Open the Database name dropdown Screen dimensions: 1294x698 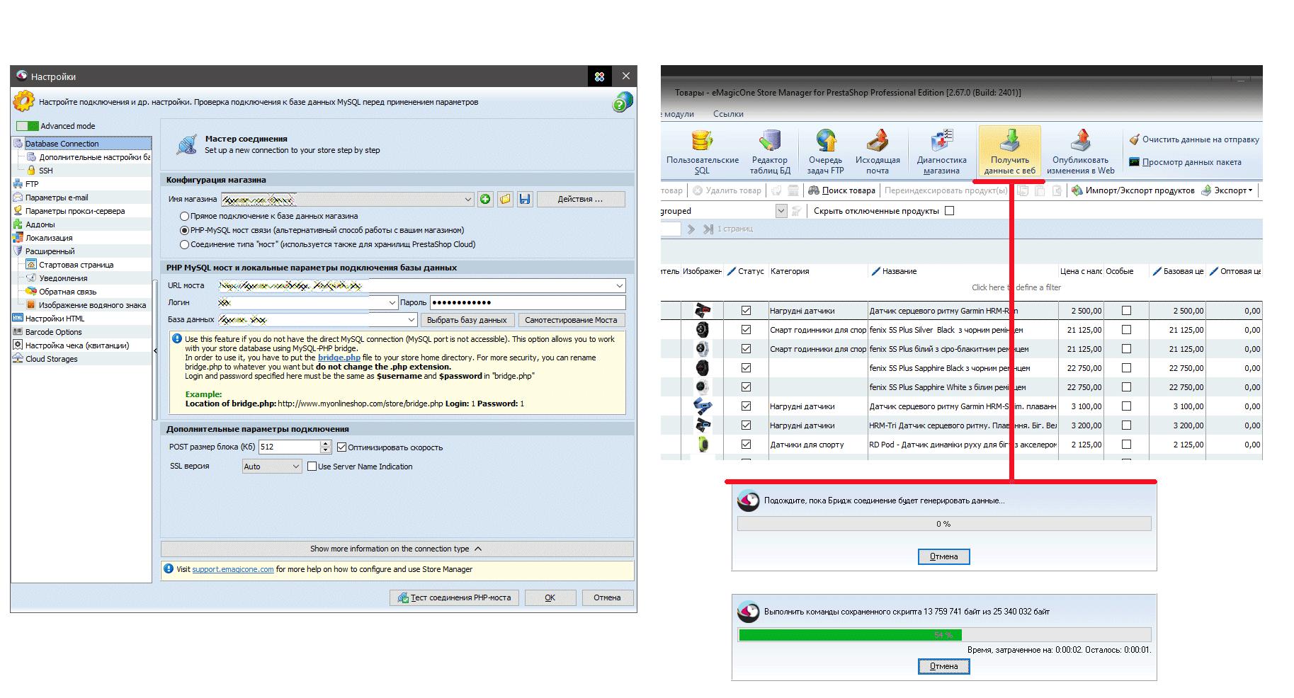point(412,320)
